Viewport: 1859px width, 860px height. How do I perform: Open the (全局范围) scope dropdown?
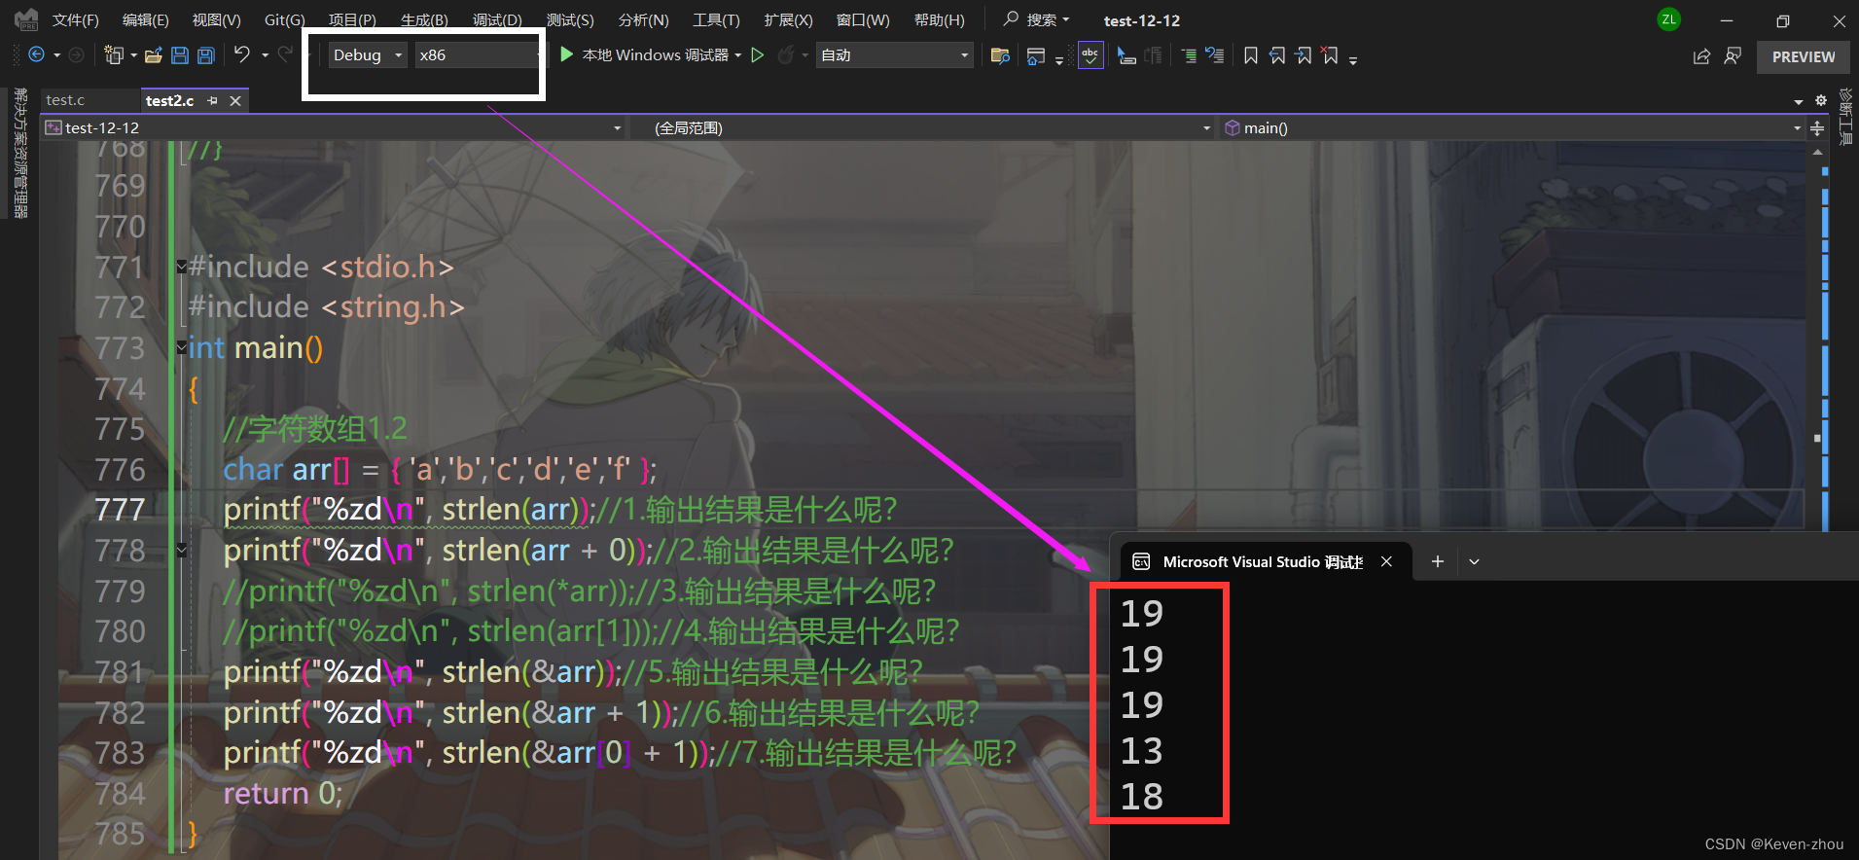921,127
